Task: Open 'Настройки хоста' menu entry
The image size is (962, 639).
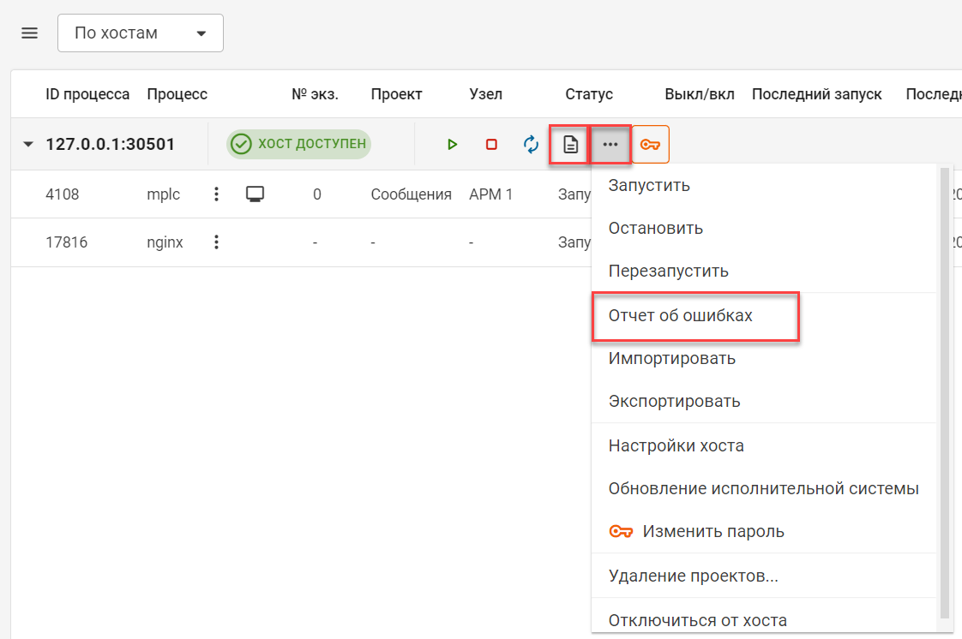Action: tap(676, 445)
